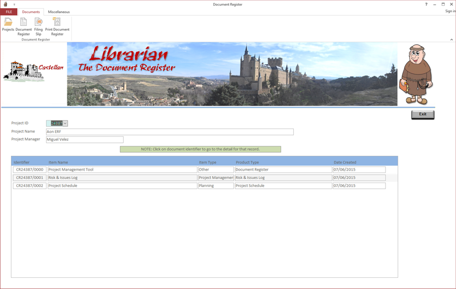
Task: Click the Project ID combo box value
Action: [x=56, y=123]
